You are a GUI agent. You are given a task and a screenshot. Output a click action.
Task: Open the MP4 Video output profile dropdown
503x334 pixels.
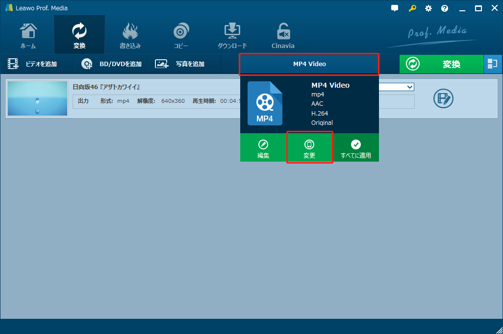click(309, 64)
